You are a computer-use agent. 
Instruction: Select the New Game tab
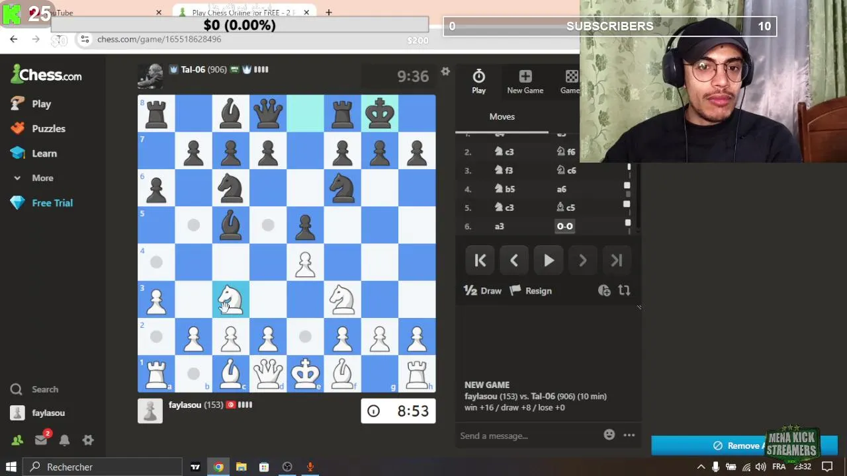point(525,82)
